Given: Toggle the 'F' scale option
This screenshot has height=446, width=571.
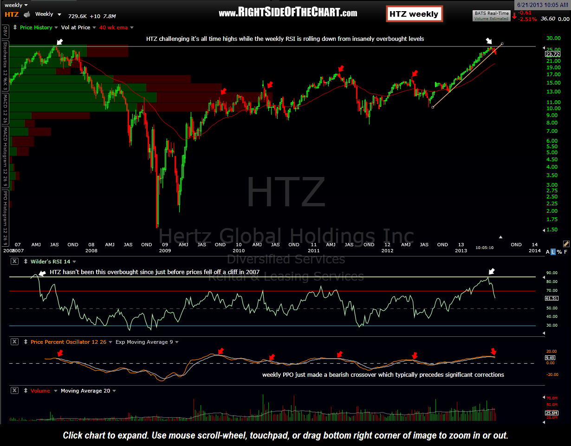Looking at the screenshot, I should (566, 251).
